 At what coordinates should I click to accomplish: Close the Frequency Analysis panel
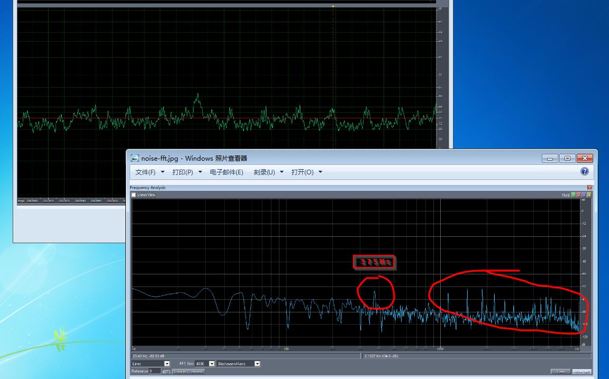click(x=589, y=187)
